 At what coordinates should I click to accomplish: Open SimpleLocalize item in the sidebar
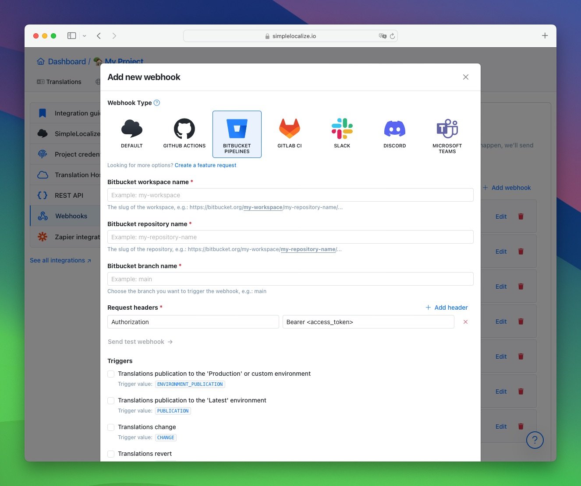[x=65, y=133]
